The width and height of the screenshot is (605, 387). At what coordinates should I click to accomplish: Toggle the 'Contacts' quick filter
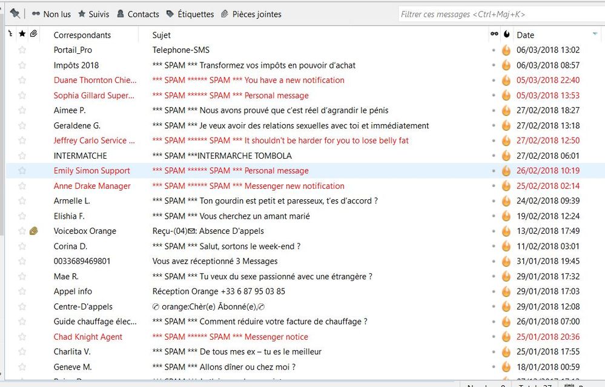pyautogui.click(x=137, y=14)
